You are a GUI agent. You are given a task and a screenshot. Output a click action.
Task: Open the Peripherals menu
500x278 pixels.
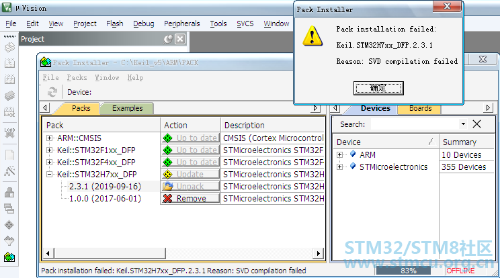[x=181, y=24]
